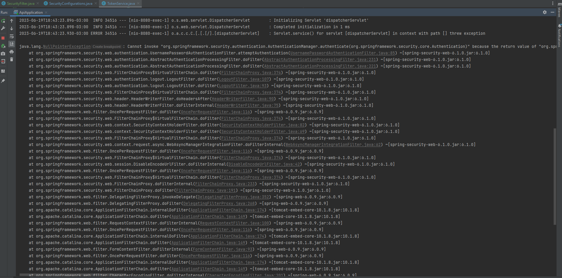
Task: Open AbstractAuthenticationProcessingFilter.java:221 link
Action: point(320,66)
